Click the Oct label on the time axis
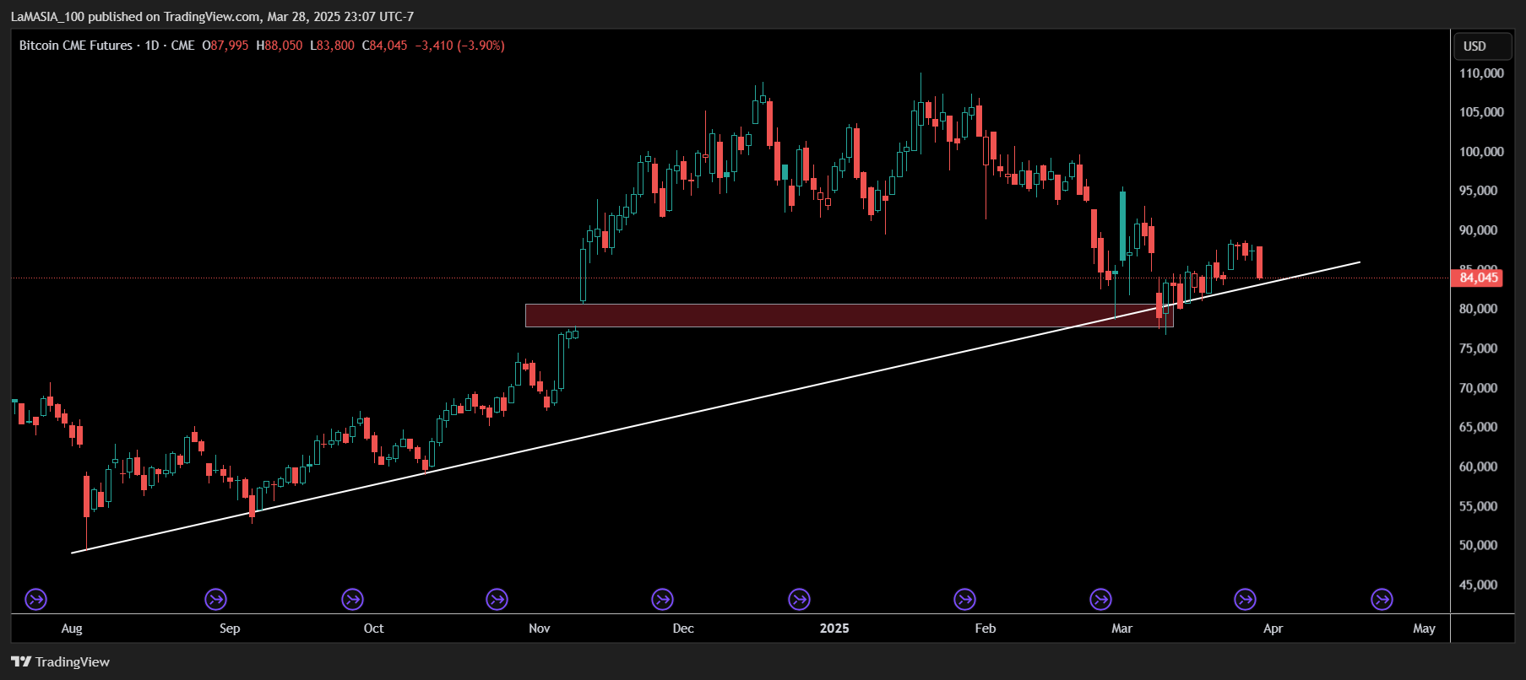This screenshot has height=680, width=1526. pos(373,629)
